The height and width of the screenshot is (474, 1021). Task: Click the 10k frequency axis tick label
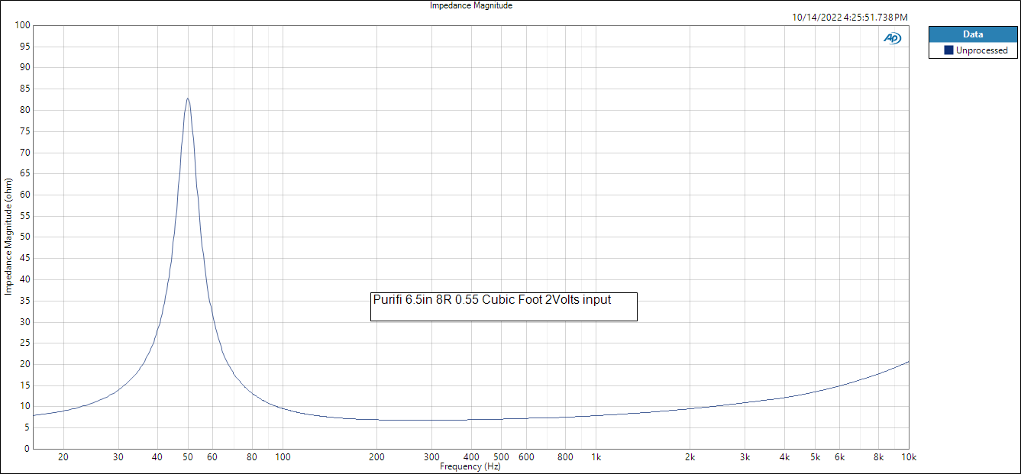pyautogui.click(x=908, y=457)
